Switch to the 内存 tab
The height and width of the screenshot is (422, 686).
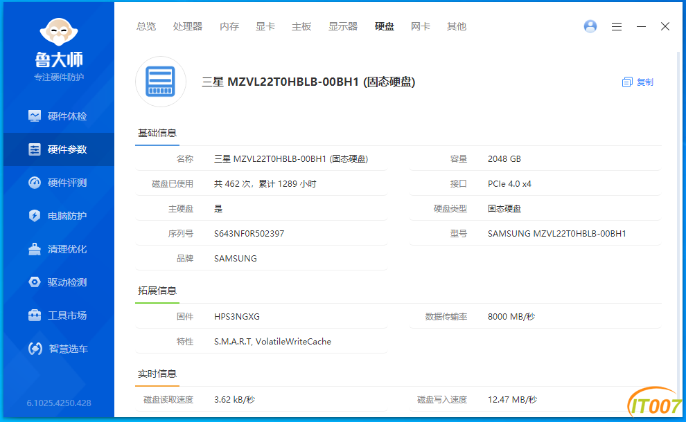click(229, 27)
